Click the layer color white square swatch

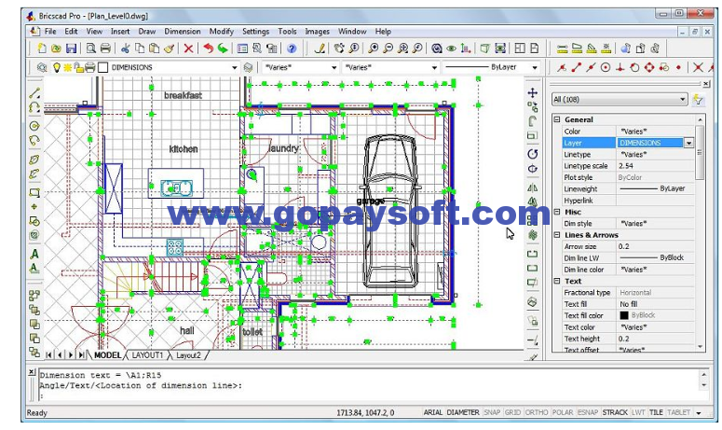[x=103, y=68]
